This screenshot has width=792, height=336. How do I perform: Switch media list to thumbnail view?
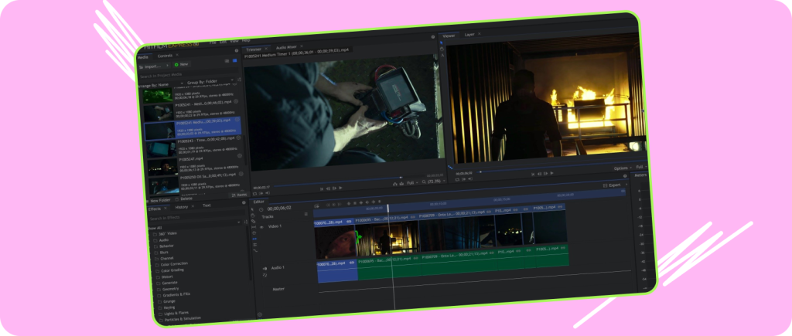(x=234, y=60)
